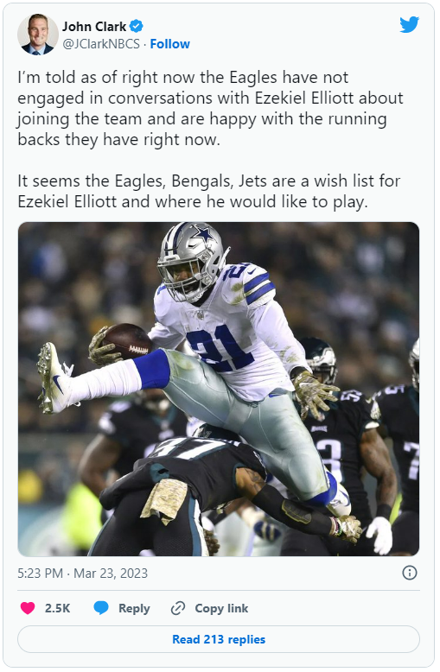This screenshot has width=440, height=672.
Task: Open the Read 213 replies button
Action: (x=219, y=639)
